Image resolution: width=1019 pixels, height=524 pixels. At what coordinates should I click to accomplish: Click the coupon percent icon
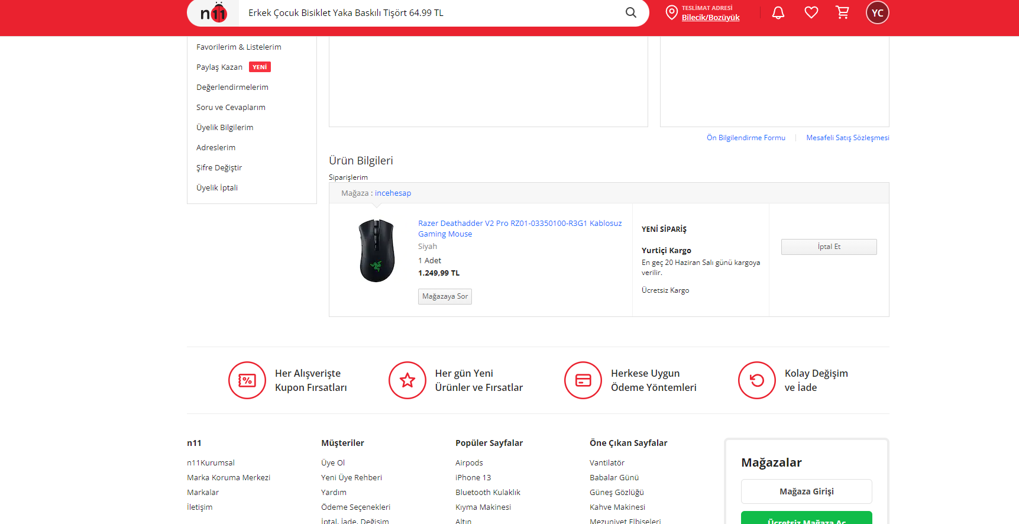[x=247, y=380]
